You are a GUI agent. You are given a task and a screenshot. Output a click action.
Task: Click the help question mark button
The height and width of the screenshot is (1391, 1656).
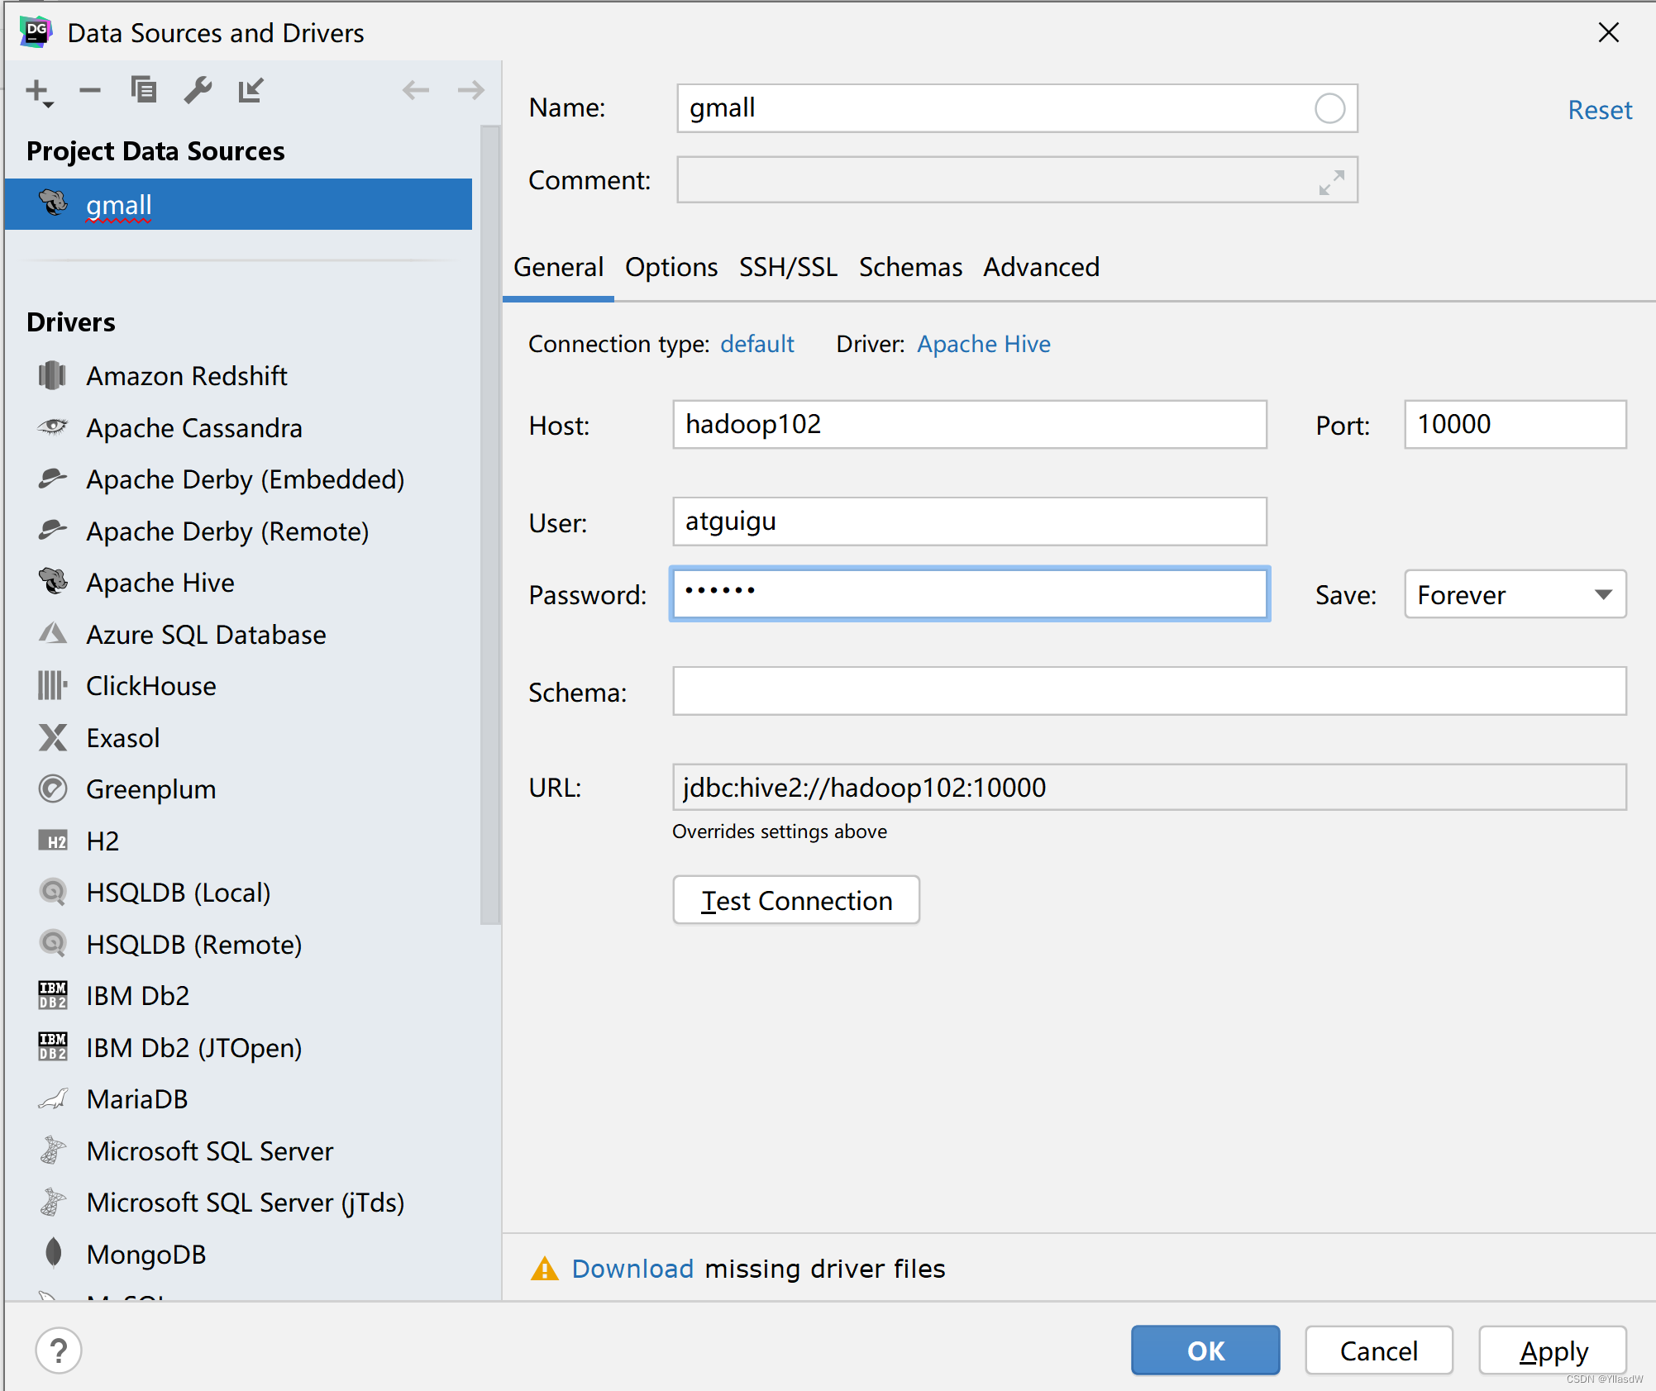(59, 1351)
